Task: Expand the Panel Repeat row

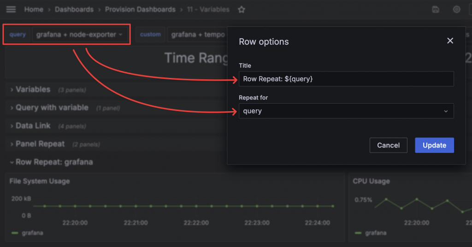Action: tap(40, 144)
